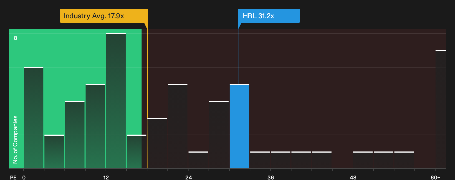Click the '24' PE axis label
The height and width of the screenshot is (180, 455).
[189, 177]
